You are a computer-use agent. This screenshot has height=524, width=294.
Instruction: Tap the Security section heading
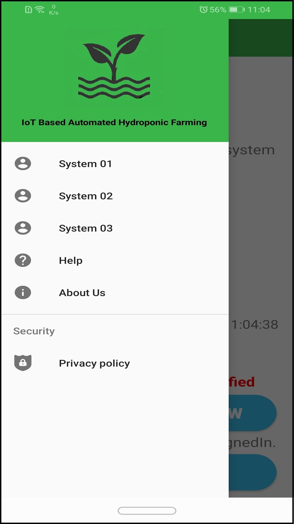[x=34, y=331]
